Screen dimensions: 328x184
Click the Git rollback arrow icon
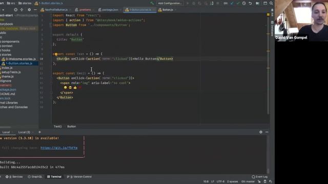coord(250,4)
